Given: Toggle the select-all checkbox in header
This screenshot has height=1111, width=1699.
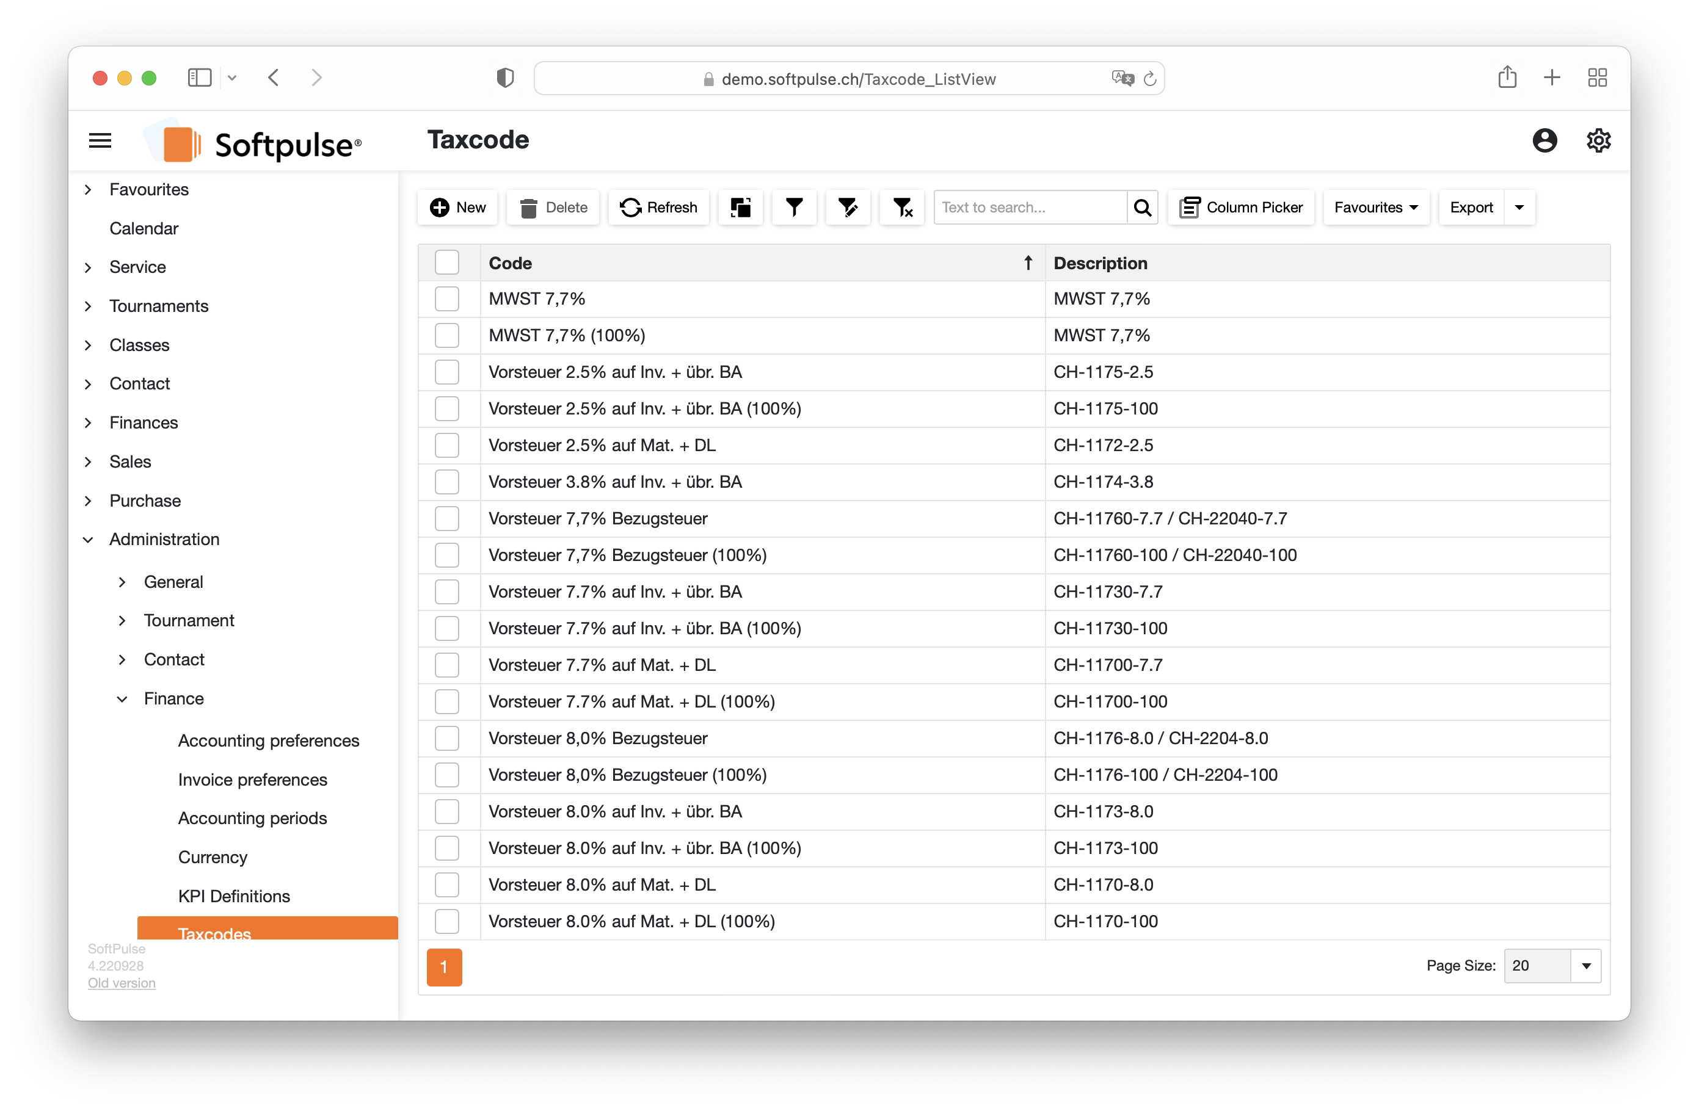Looking at the screenshot, I should (447, 262).
